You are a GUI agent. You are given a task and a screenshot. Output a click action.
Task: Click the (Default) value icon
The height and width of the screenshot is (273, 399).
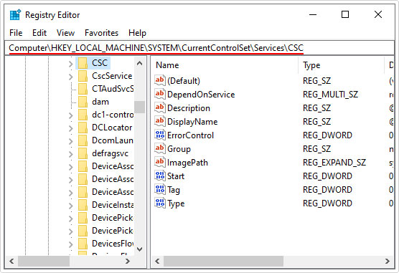click(160, 80)
